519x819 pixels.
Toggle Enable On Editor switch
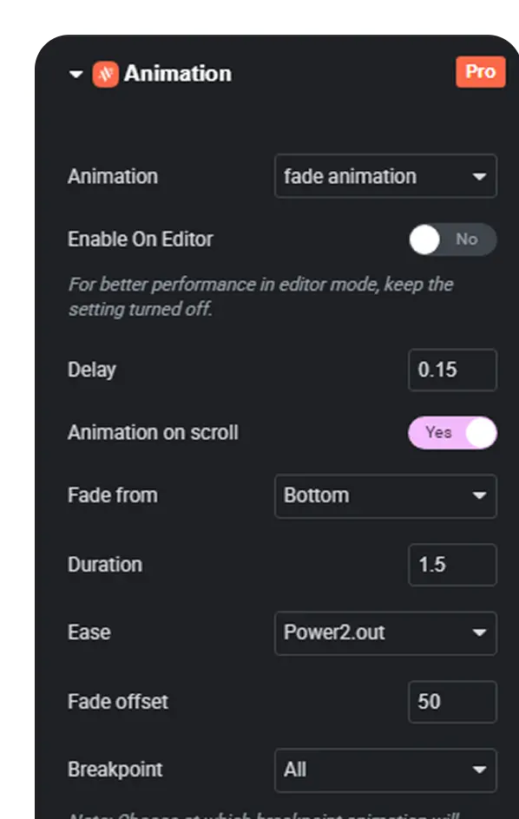[453, 239]
